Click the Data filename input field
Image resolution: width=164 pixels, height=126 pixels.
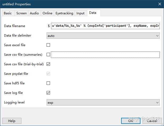(105, 26)
